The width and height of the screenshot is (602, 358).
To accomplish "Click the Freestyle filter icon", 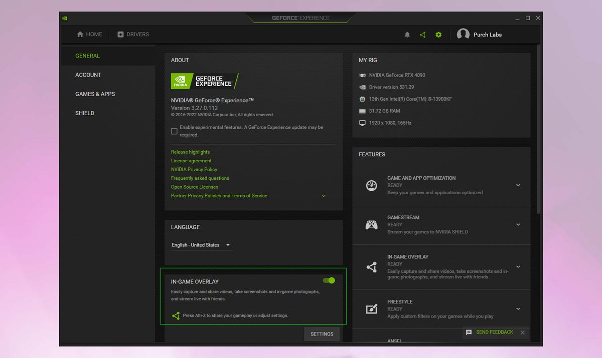I will coord(371,309).
